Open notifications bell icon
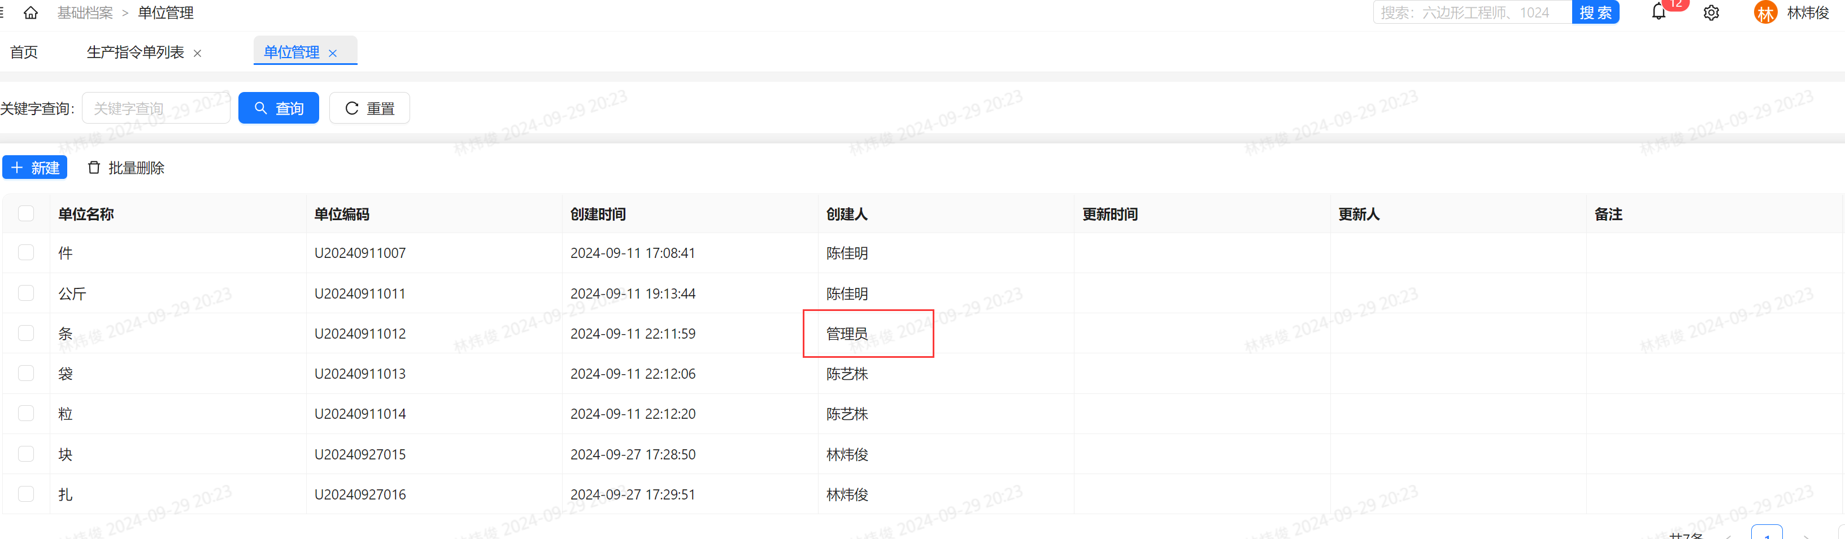The width and height of the screenshot is (1845, 539). pyautogui.click(x=1659, y=11)
